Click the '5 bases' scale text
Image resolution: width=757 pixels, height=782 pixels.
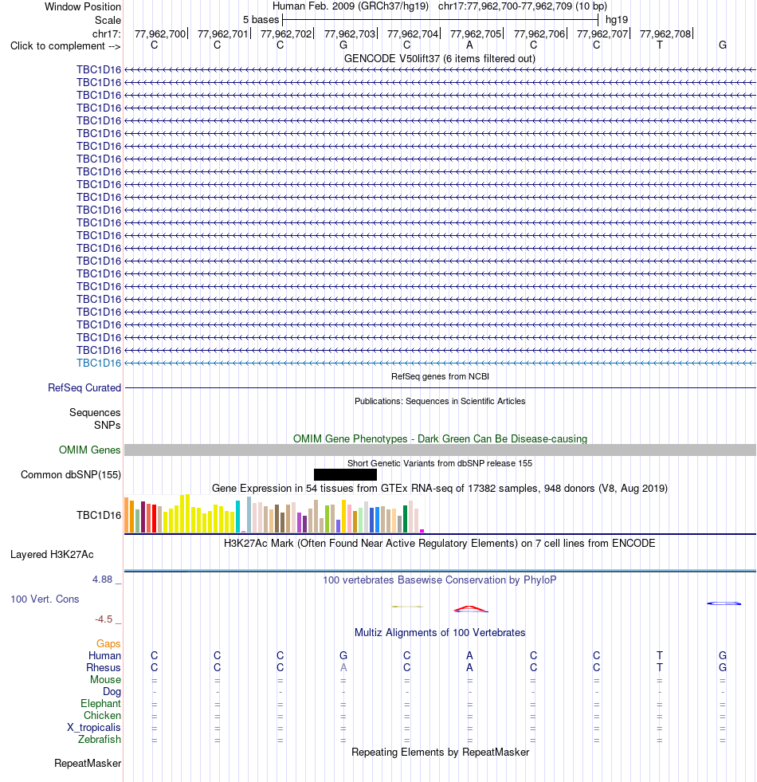[x=261, y=20]
